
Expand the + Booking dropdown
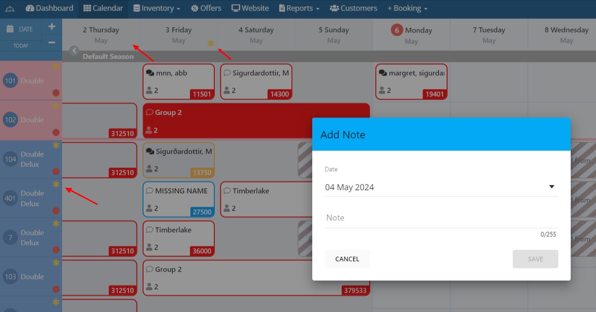[407, 8]
